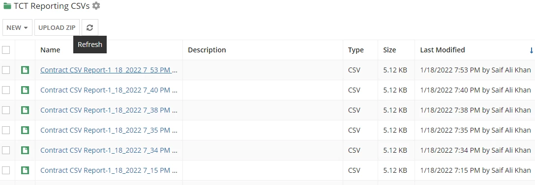Viewport: 535px width, 185px height.
Task: Sort by the Size column header
Action: tap(389, 50)
